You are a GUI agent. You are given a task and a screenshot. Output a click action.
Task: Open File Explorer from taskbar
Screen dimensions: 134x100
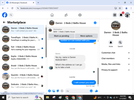[47, 98]
